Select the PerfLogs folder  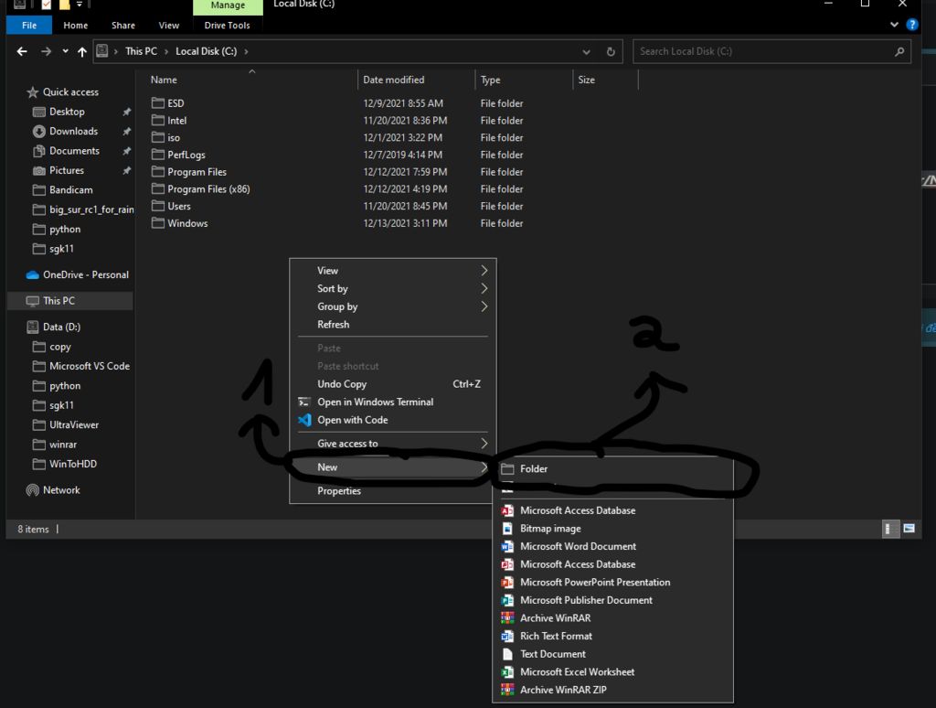(186, 155)
